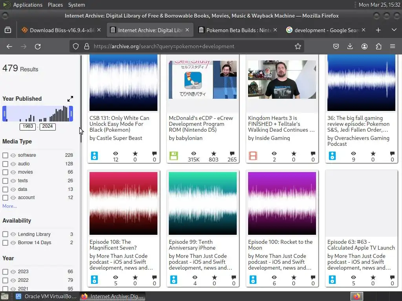Viewport: 402px width, 301px height.
Task: Click favorites star on McDonald's eCDP card
Action: pos(214,154)
